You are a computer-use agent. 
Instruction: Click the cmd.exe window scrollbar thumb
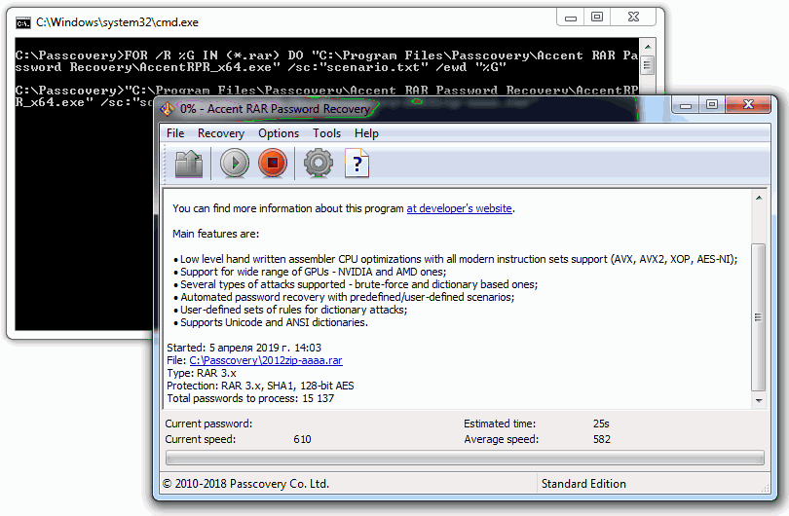click(648, 65)
